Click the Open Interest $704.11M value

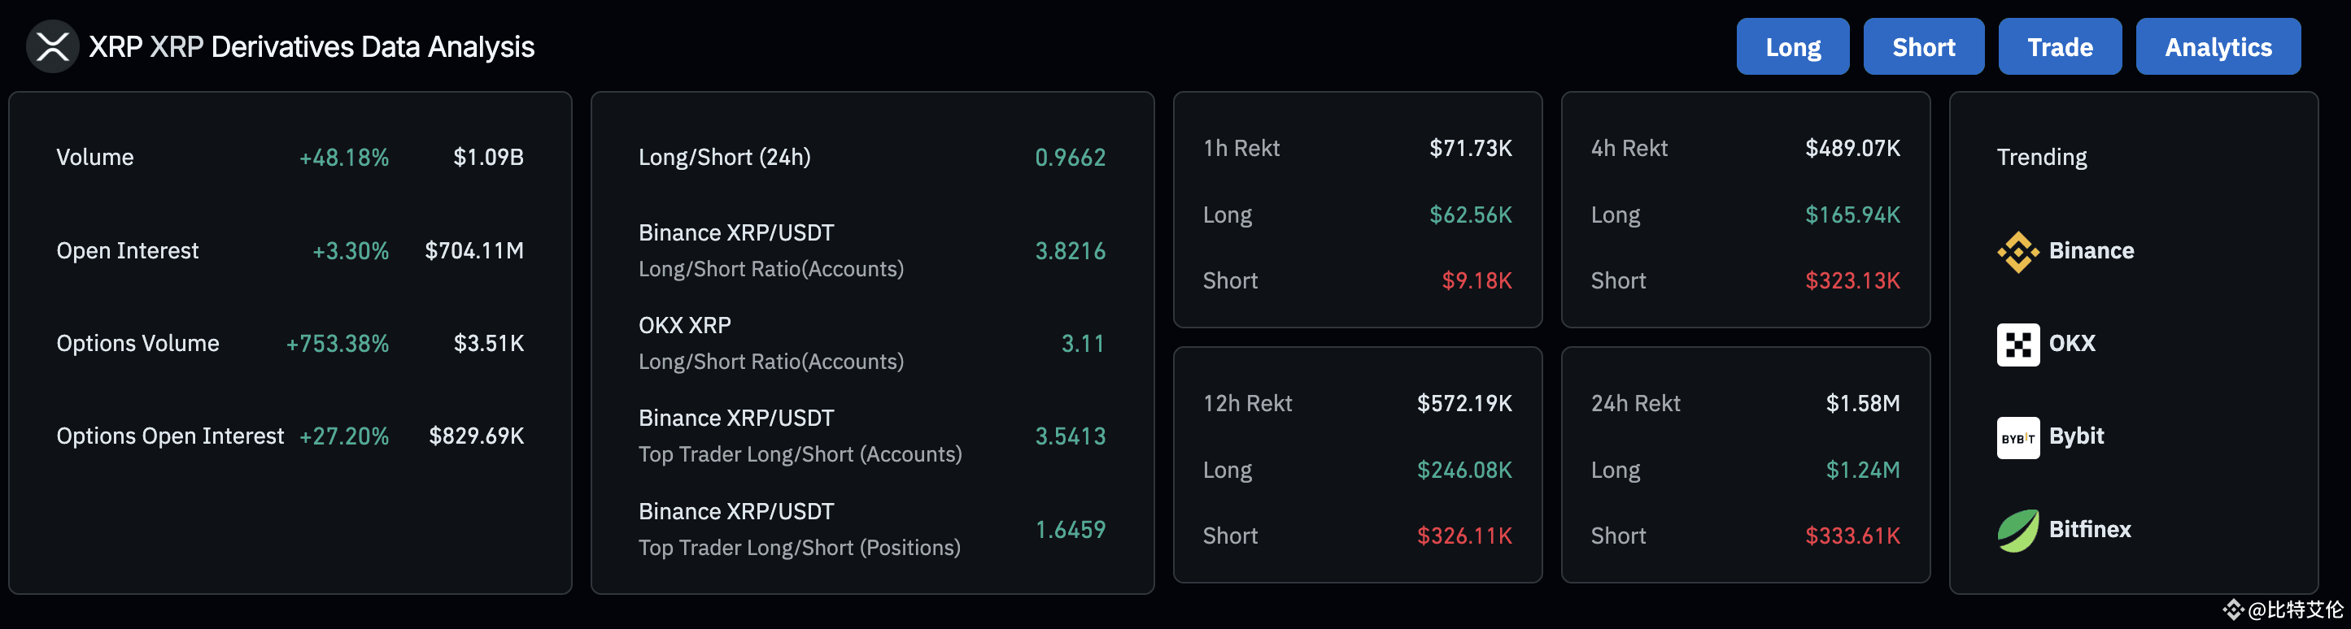tap(473, 250)
